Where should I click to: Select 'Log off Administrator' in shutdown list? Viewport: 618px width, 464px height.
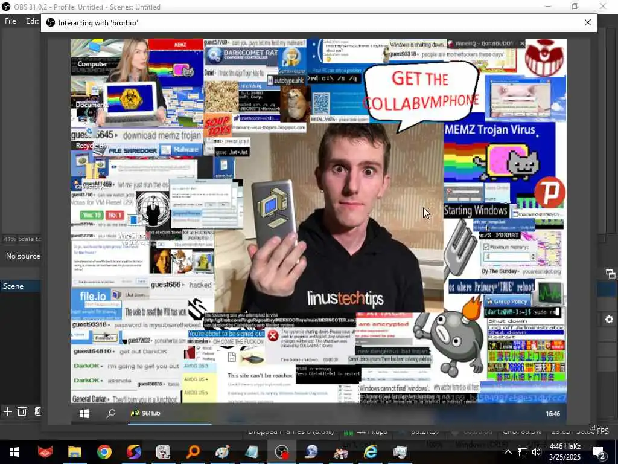coord(526,327)
